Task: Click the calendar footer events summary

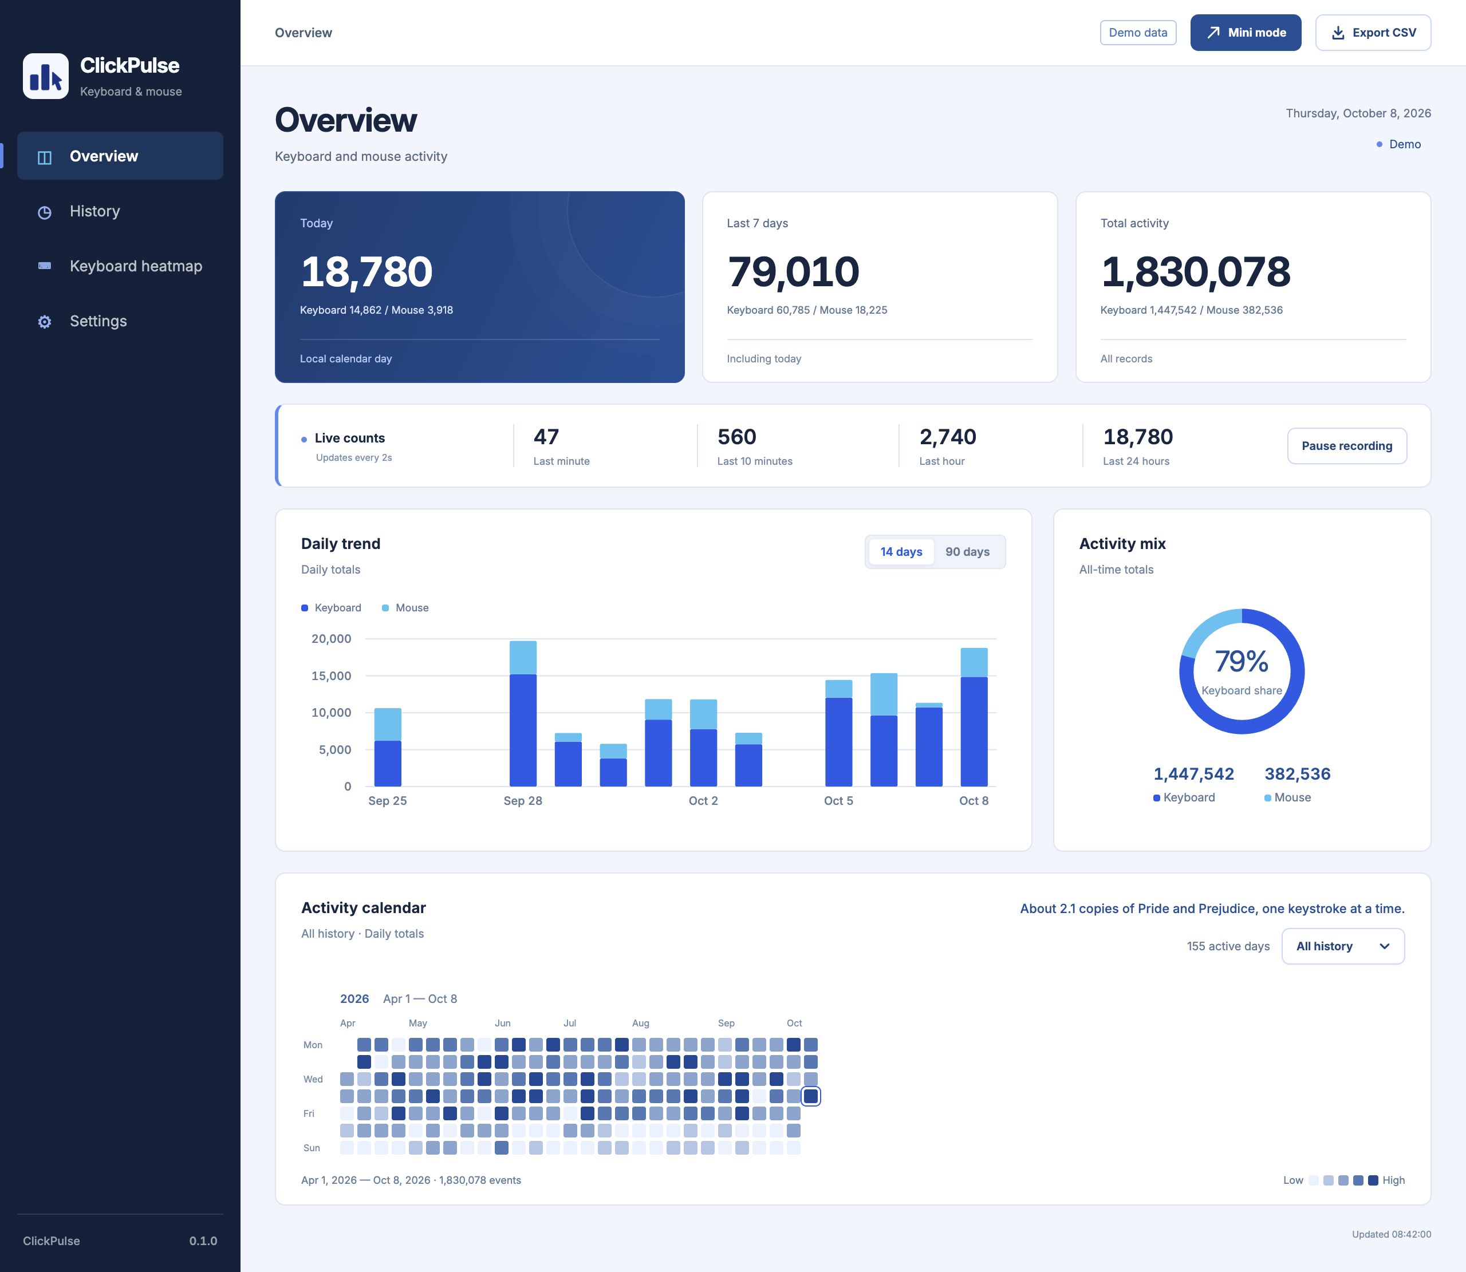Action: pos(411,1181)
